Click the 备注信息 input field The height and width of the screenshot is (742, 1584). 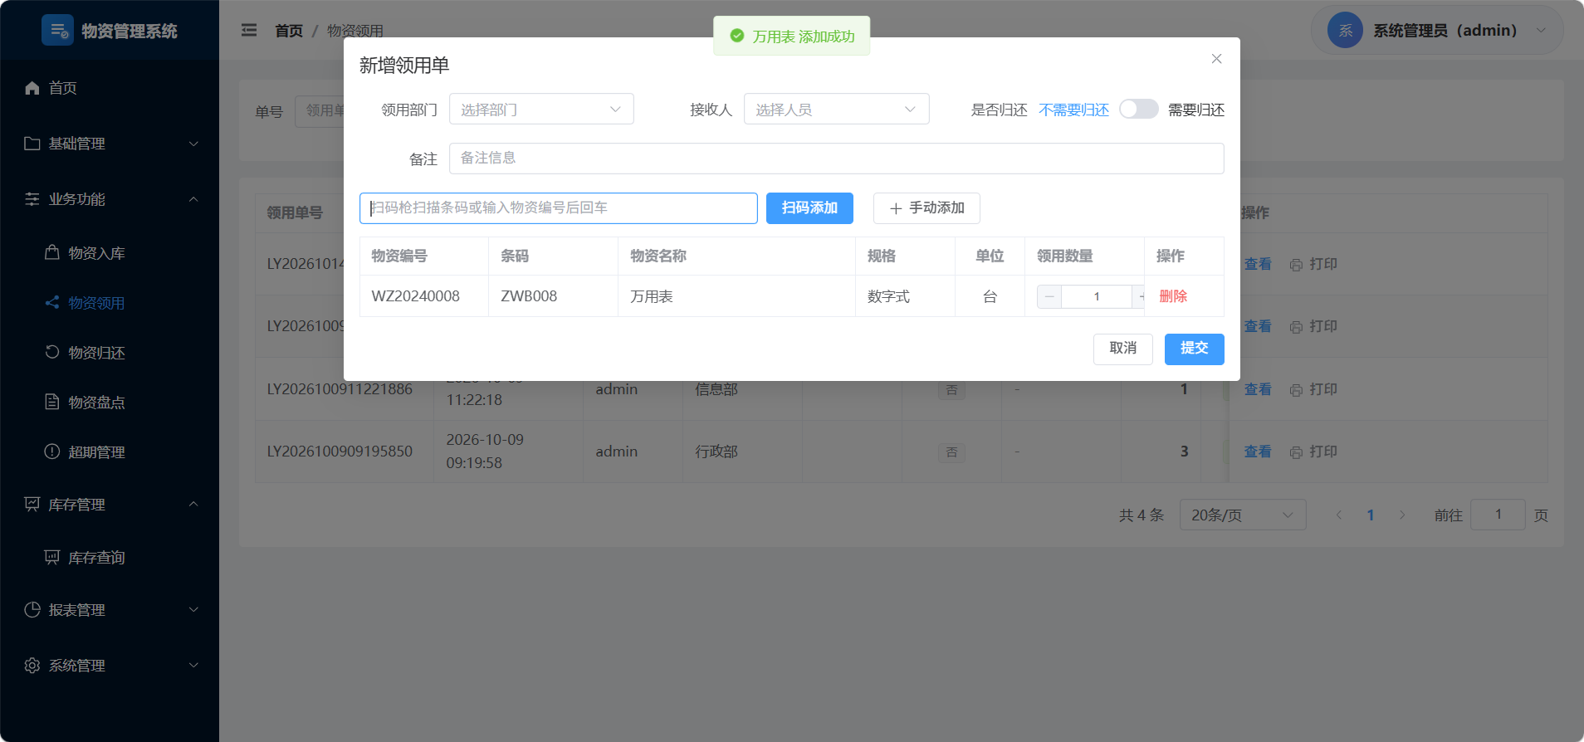836,159
